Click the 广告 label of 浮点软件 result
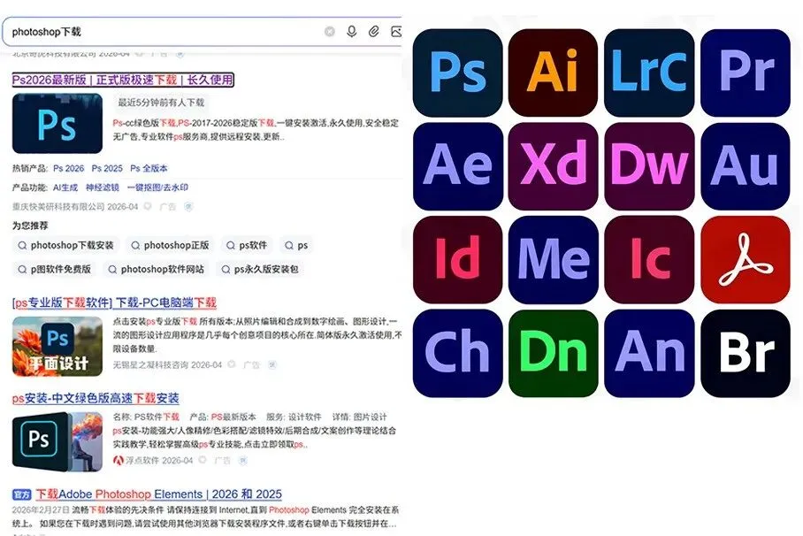The image size is (803, 536). click(x=222, y=460)
